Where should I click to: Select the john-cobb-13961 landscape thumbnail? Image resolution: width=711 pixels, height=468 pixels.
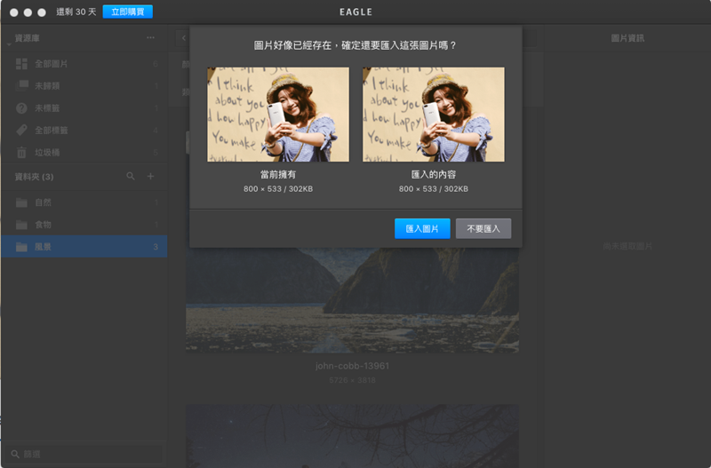pyautogui.click(x=352, y=299)
